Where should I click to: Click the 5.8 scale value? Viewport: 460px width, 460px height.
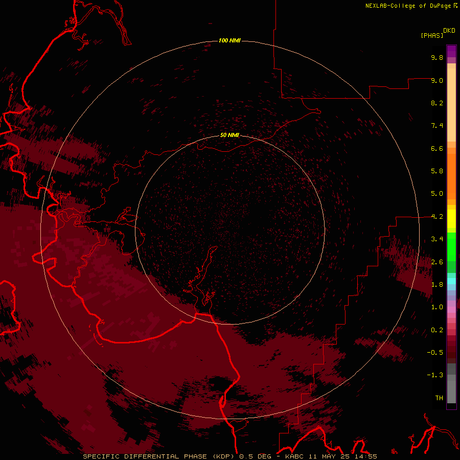pyautogui.click(x=437, y=171)
